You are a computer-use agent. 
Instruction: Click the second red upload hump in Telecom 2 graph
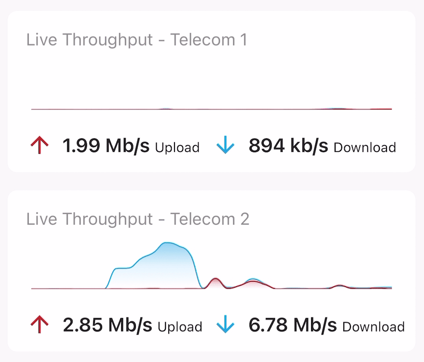(x=252, y=284)
